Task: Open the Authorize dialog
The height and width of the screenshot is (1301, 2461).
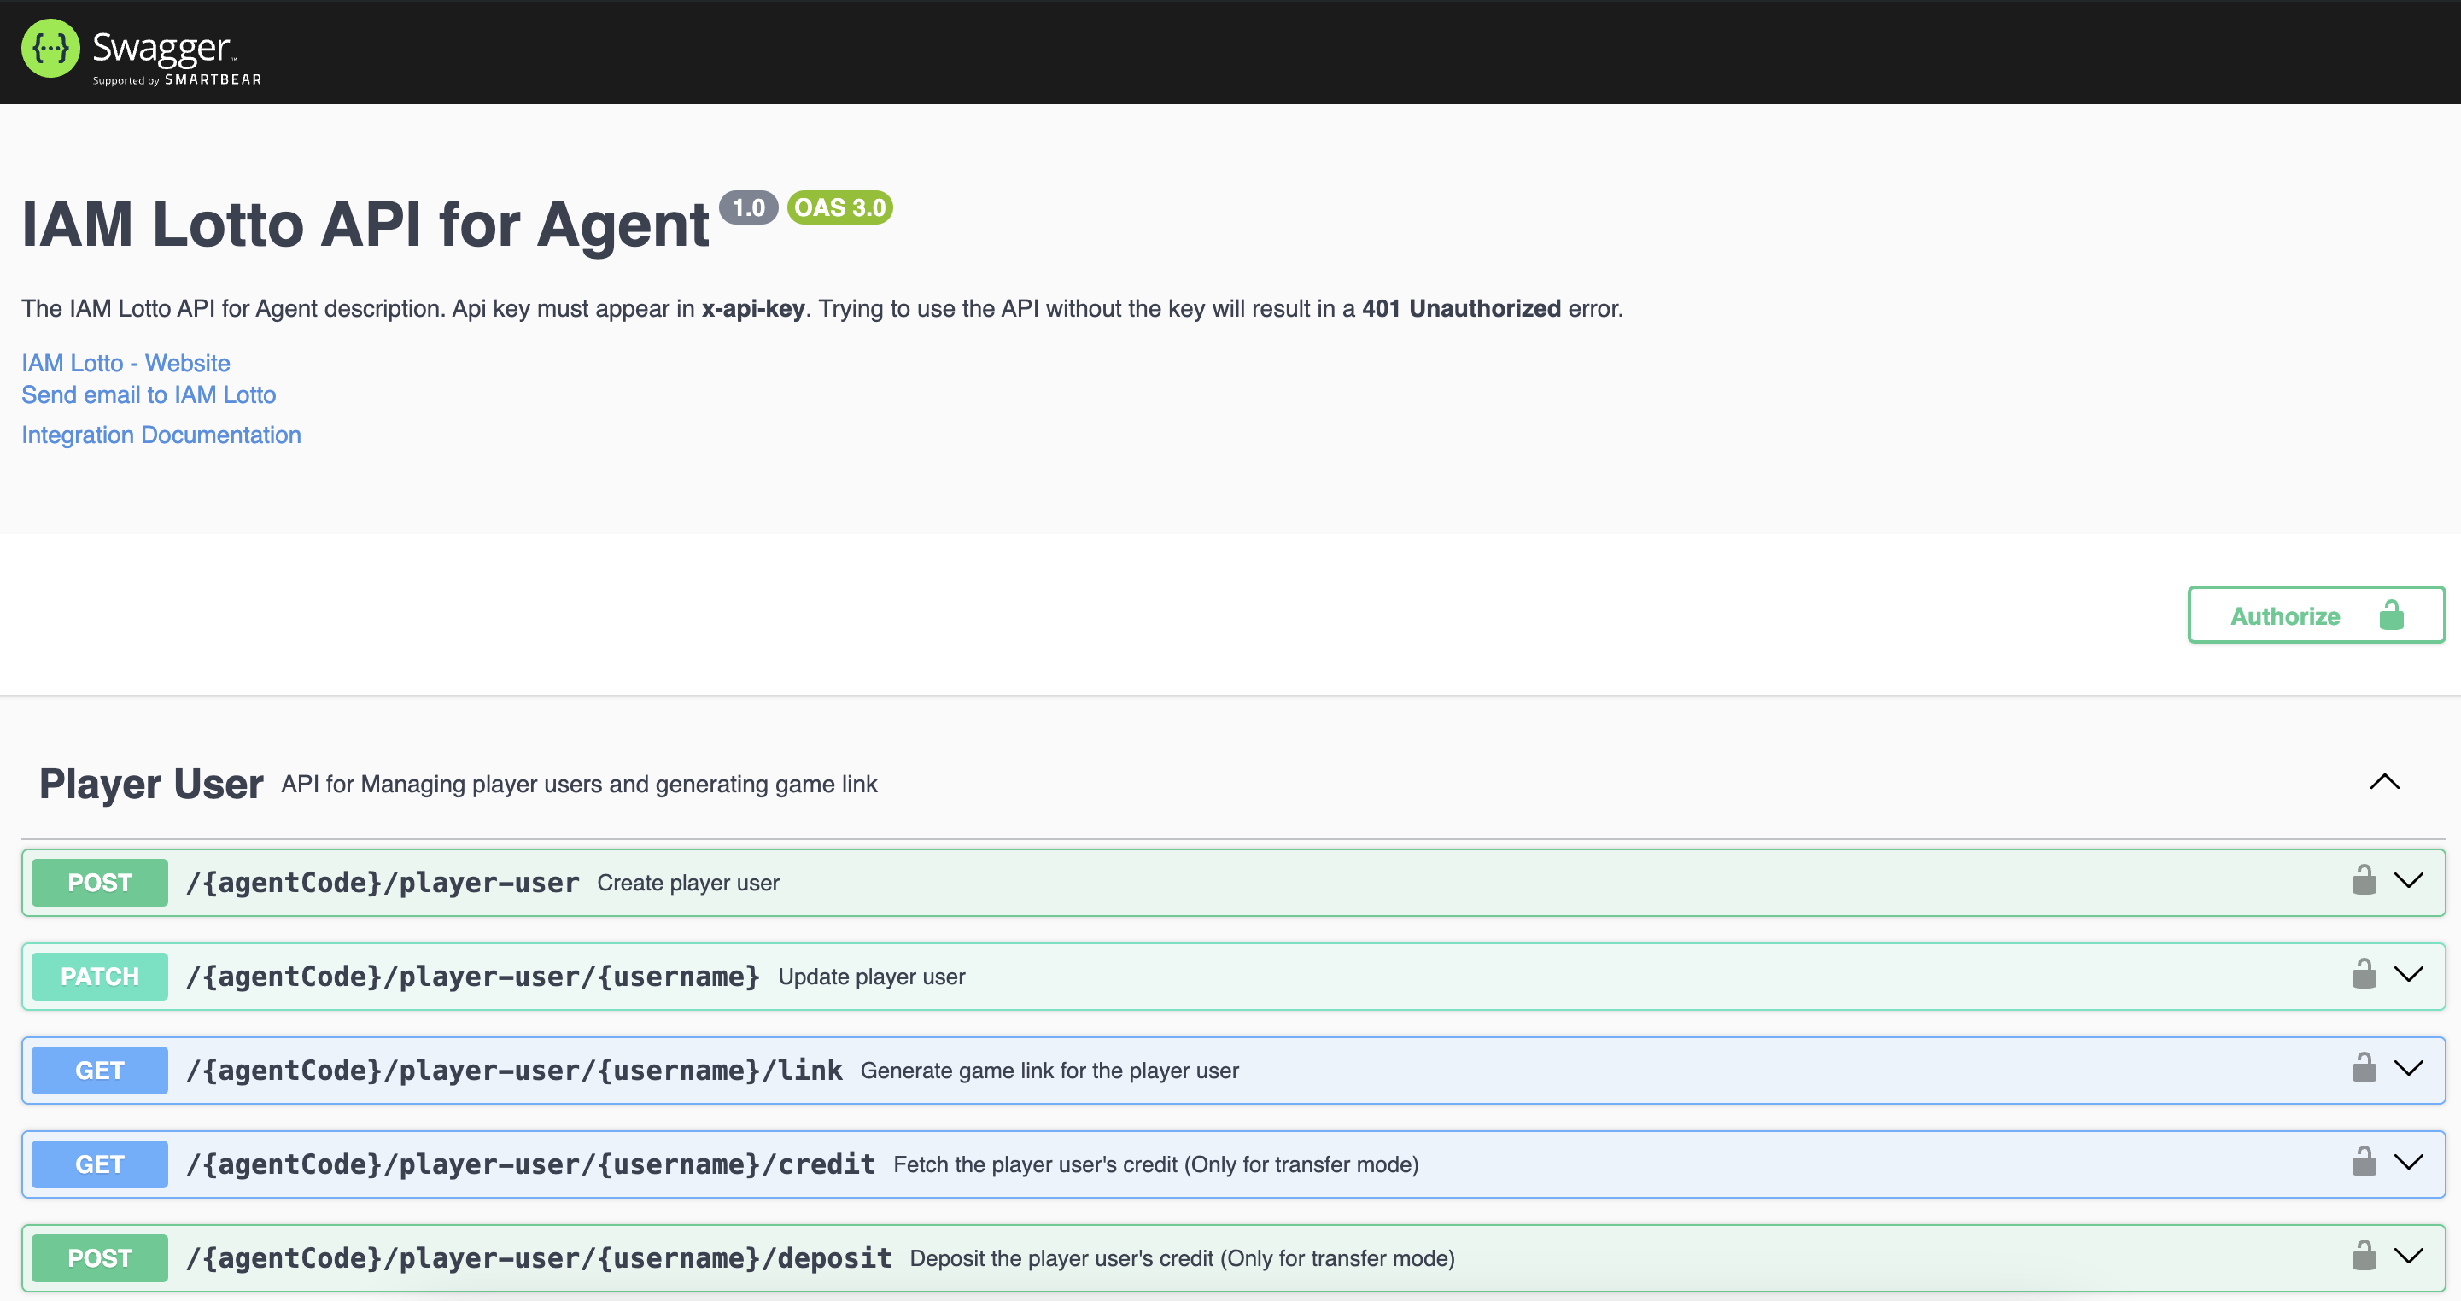Action: pyautogui.click(x=2315, y=615)
